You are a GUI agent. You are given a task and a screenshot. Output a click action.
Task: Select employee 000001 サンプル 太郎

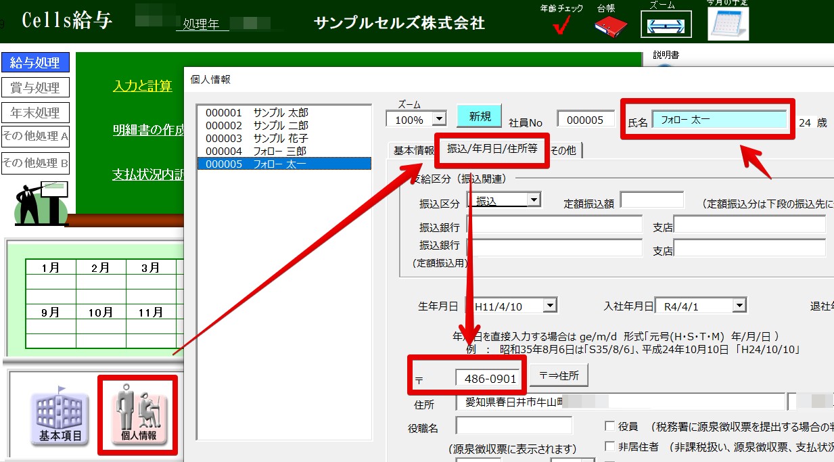click(283, 113)
